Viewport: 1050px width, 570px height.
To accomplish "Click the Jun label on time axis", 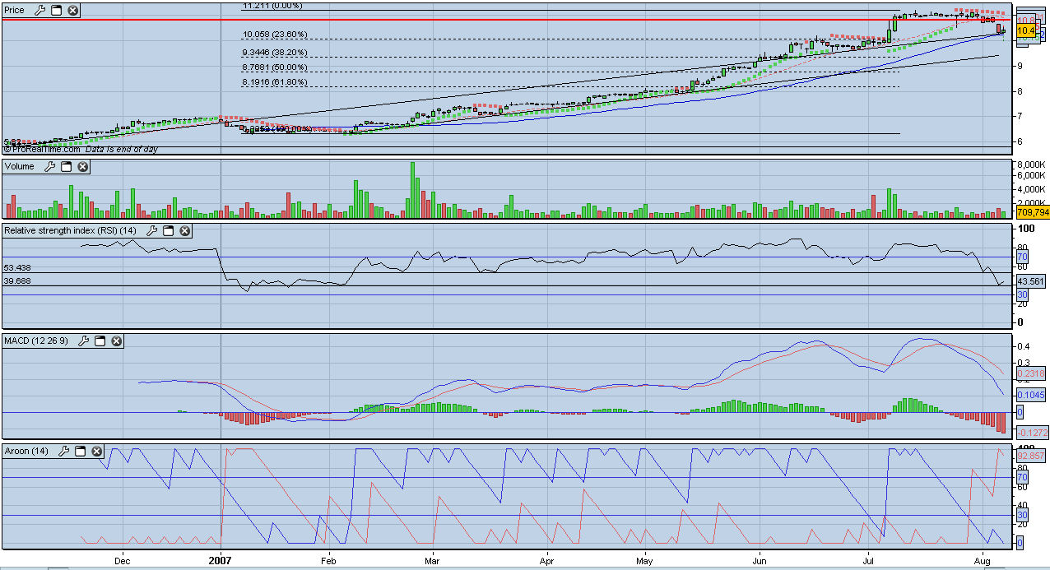I will tap(760, 562).
